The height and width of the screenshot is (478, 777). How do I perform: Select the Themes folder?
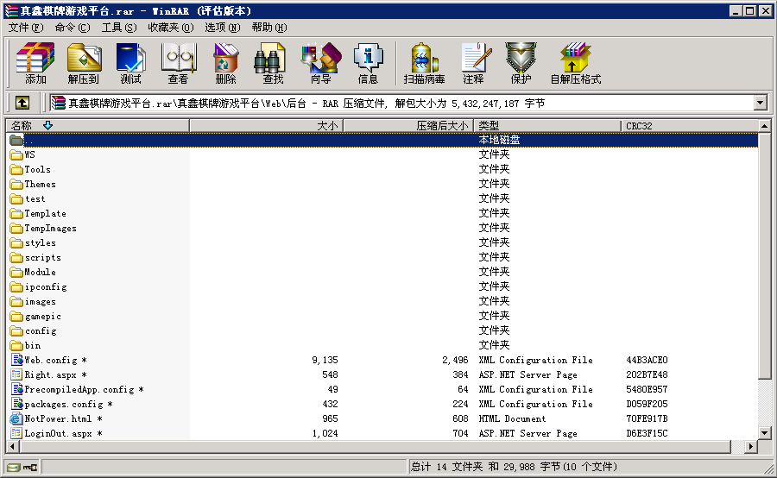pyautogui.click(x=40, y=184)
